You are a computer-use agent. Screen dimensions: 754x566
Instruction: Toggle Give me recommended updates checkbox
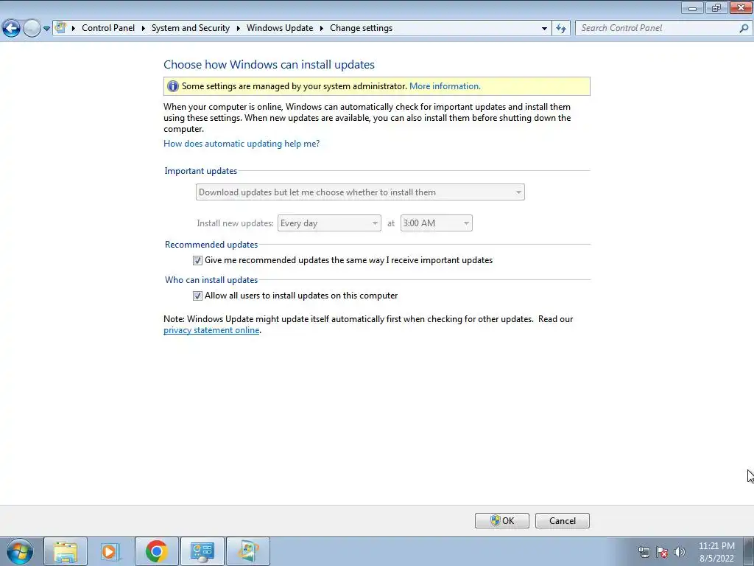click(197, 260)
